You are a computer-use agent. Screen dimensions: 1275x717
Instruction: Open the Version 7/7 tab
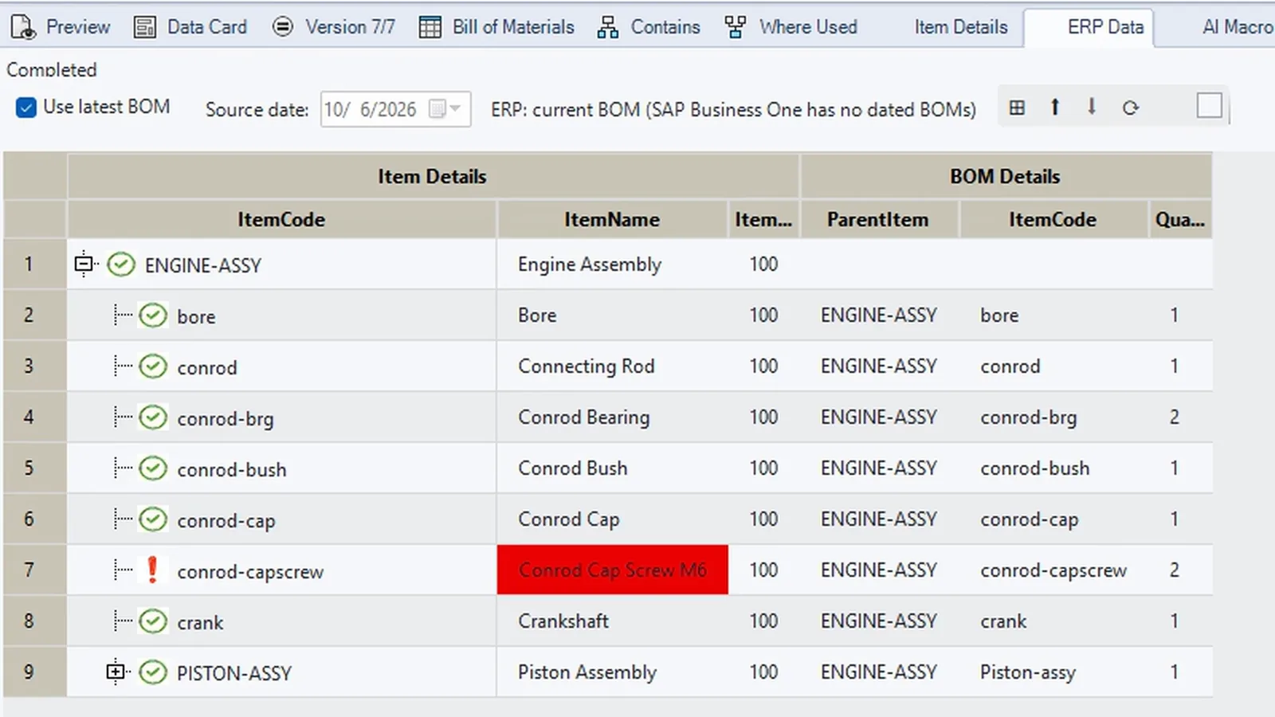334,27
